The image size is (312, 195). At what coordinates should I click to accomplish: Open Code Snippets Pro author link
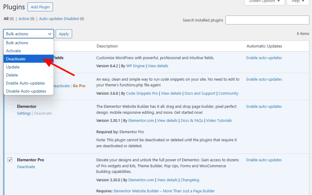click(142, 93)
